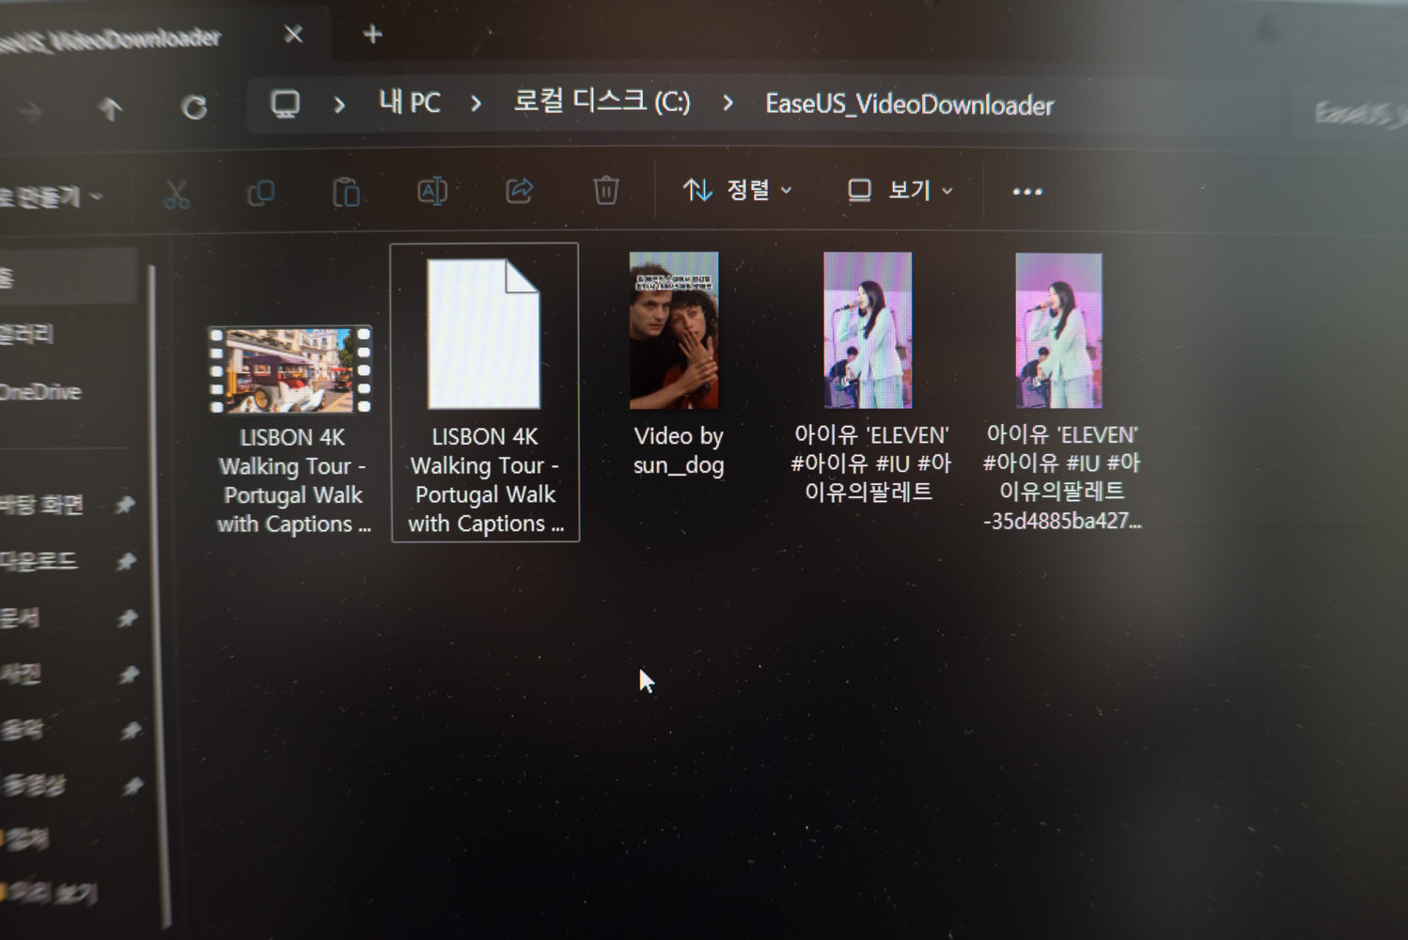
Task: Click pin icon next to 사진
Action: point(129,674)
